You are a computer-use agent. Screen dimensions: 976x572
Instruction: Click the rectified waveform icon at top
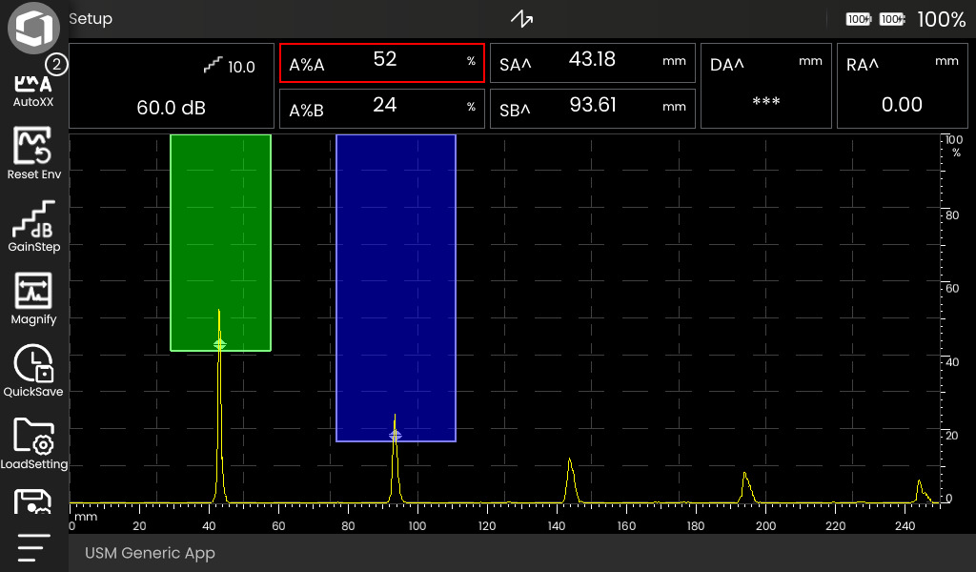coord(521,19)
